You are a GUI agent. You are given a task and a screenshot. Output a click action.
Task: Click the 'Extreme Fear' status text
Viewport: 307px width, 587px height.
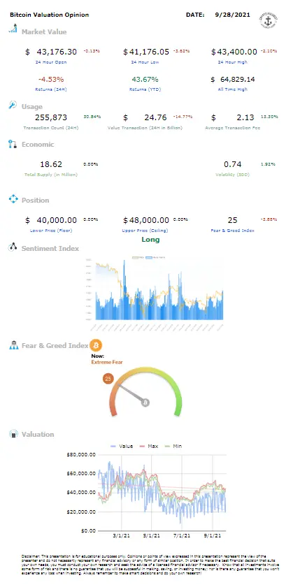(x=107, y=362)
